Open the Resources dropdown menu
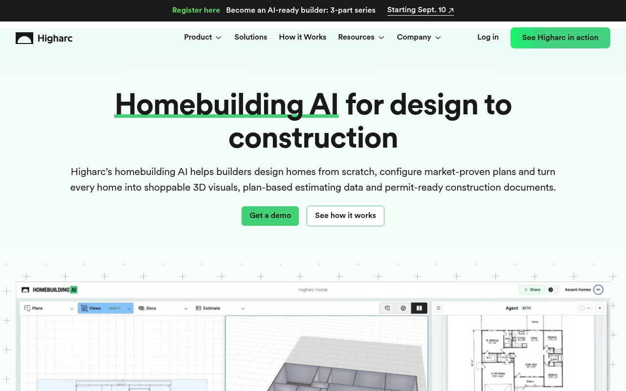The image size is (626, 391). pos(361,37)
